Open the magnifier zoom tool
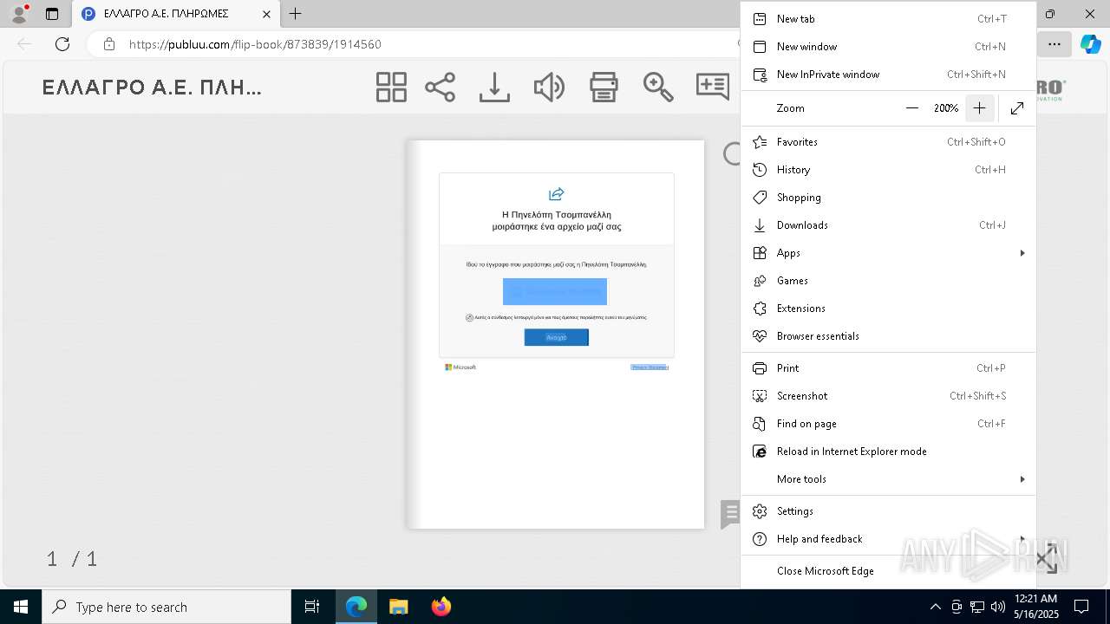 click(x=658, y=88)
